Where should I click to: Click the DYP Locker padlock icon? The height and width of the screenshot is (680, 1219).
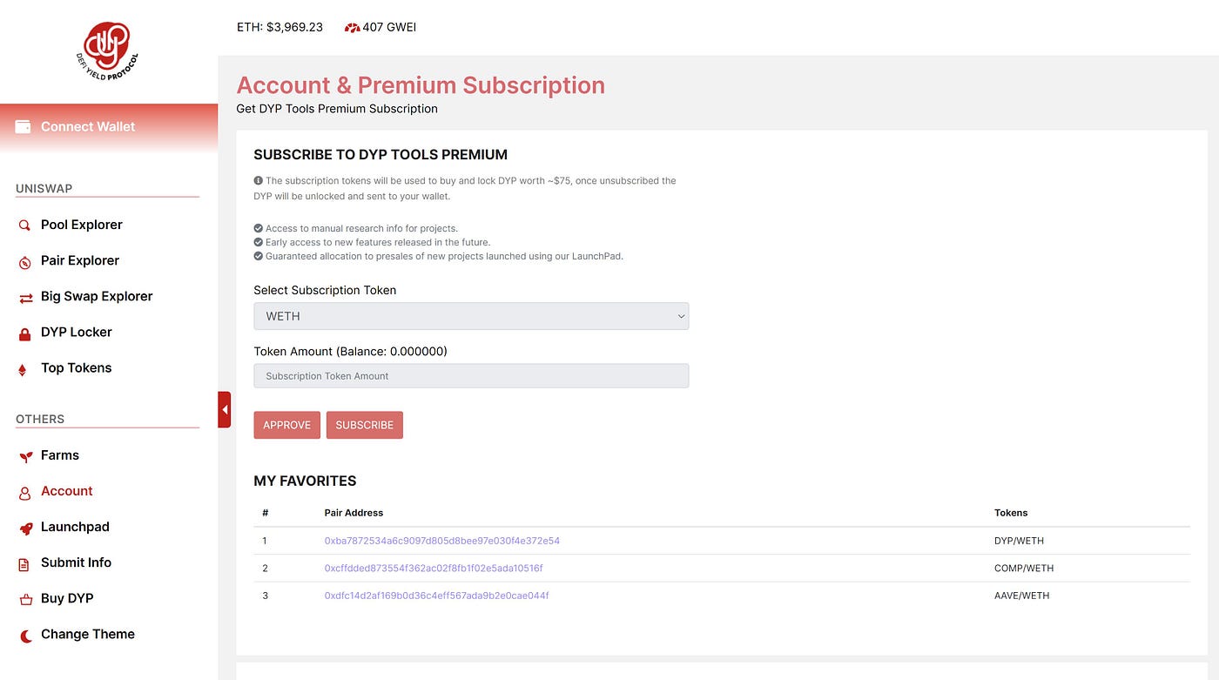24,333
